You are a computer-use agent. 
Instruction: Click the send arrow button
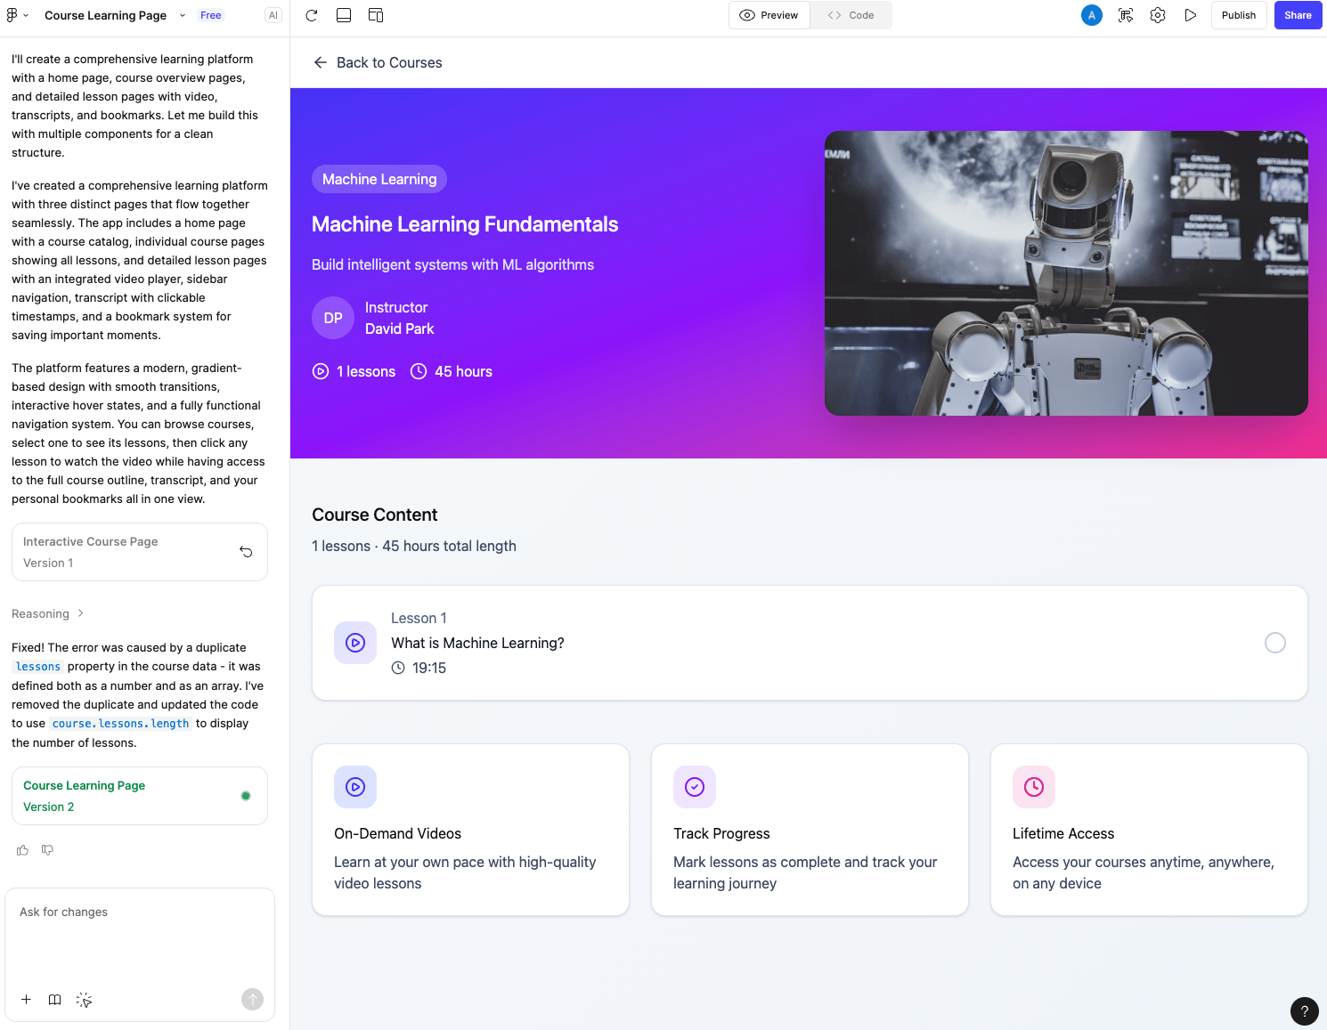pos(253,1000)
